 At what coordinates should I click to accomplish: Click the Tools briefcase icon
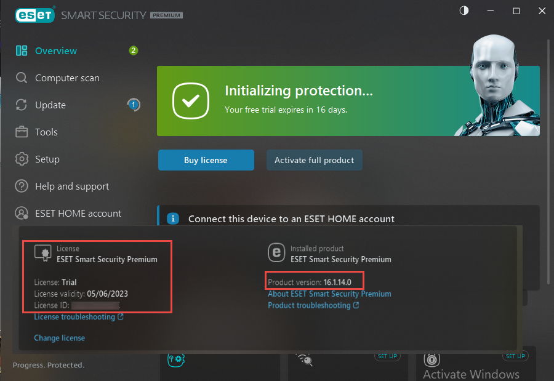click(22, 132)
